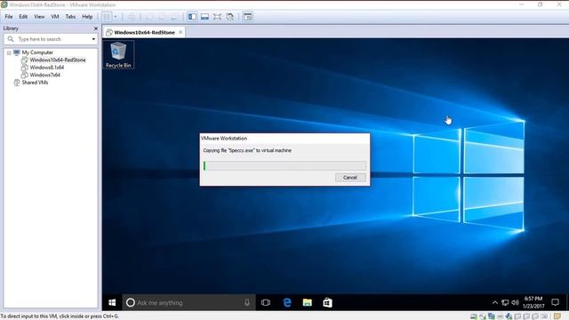Open the Library search dropdown arrow

coord(93,39)
